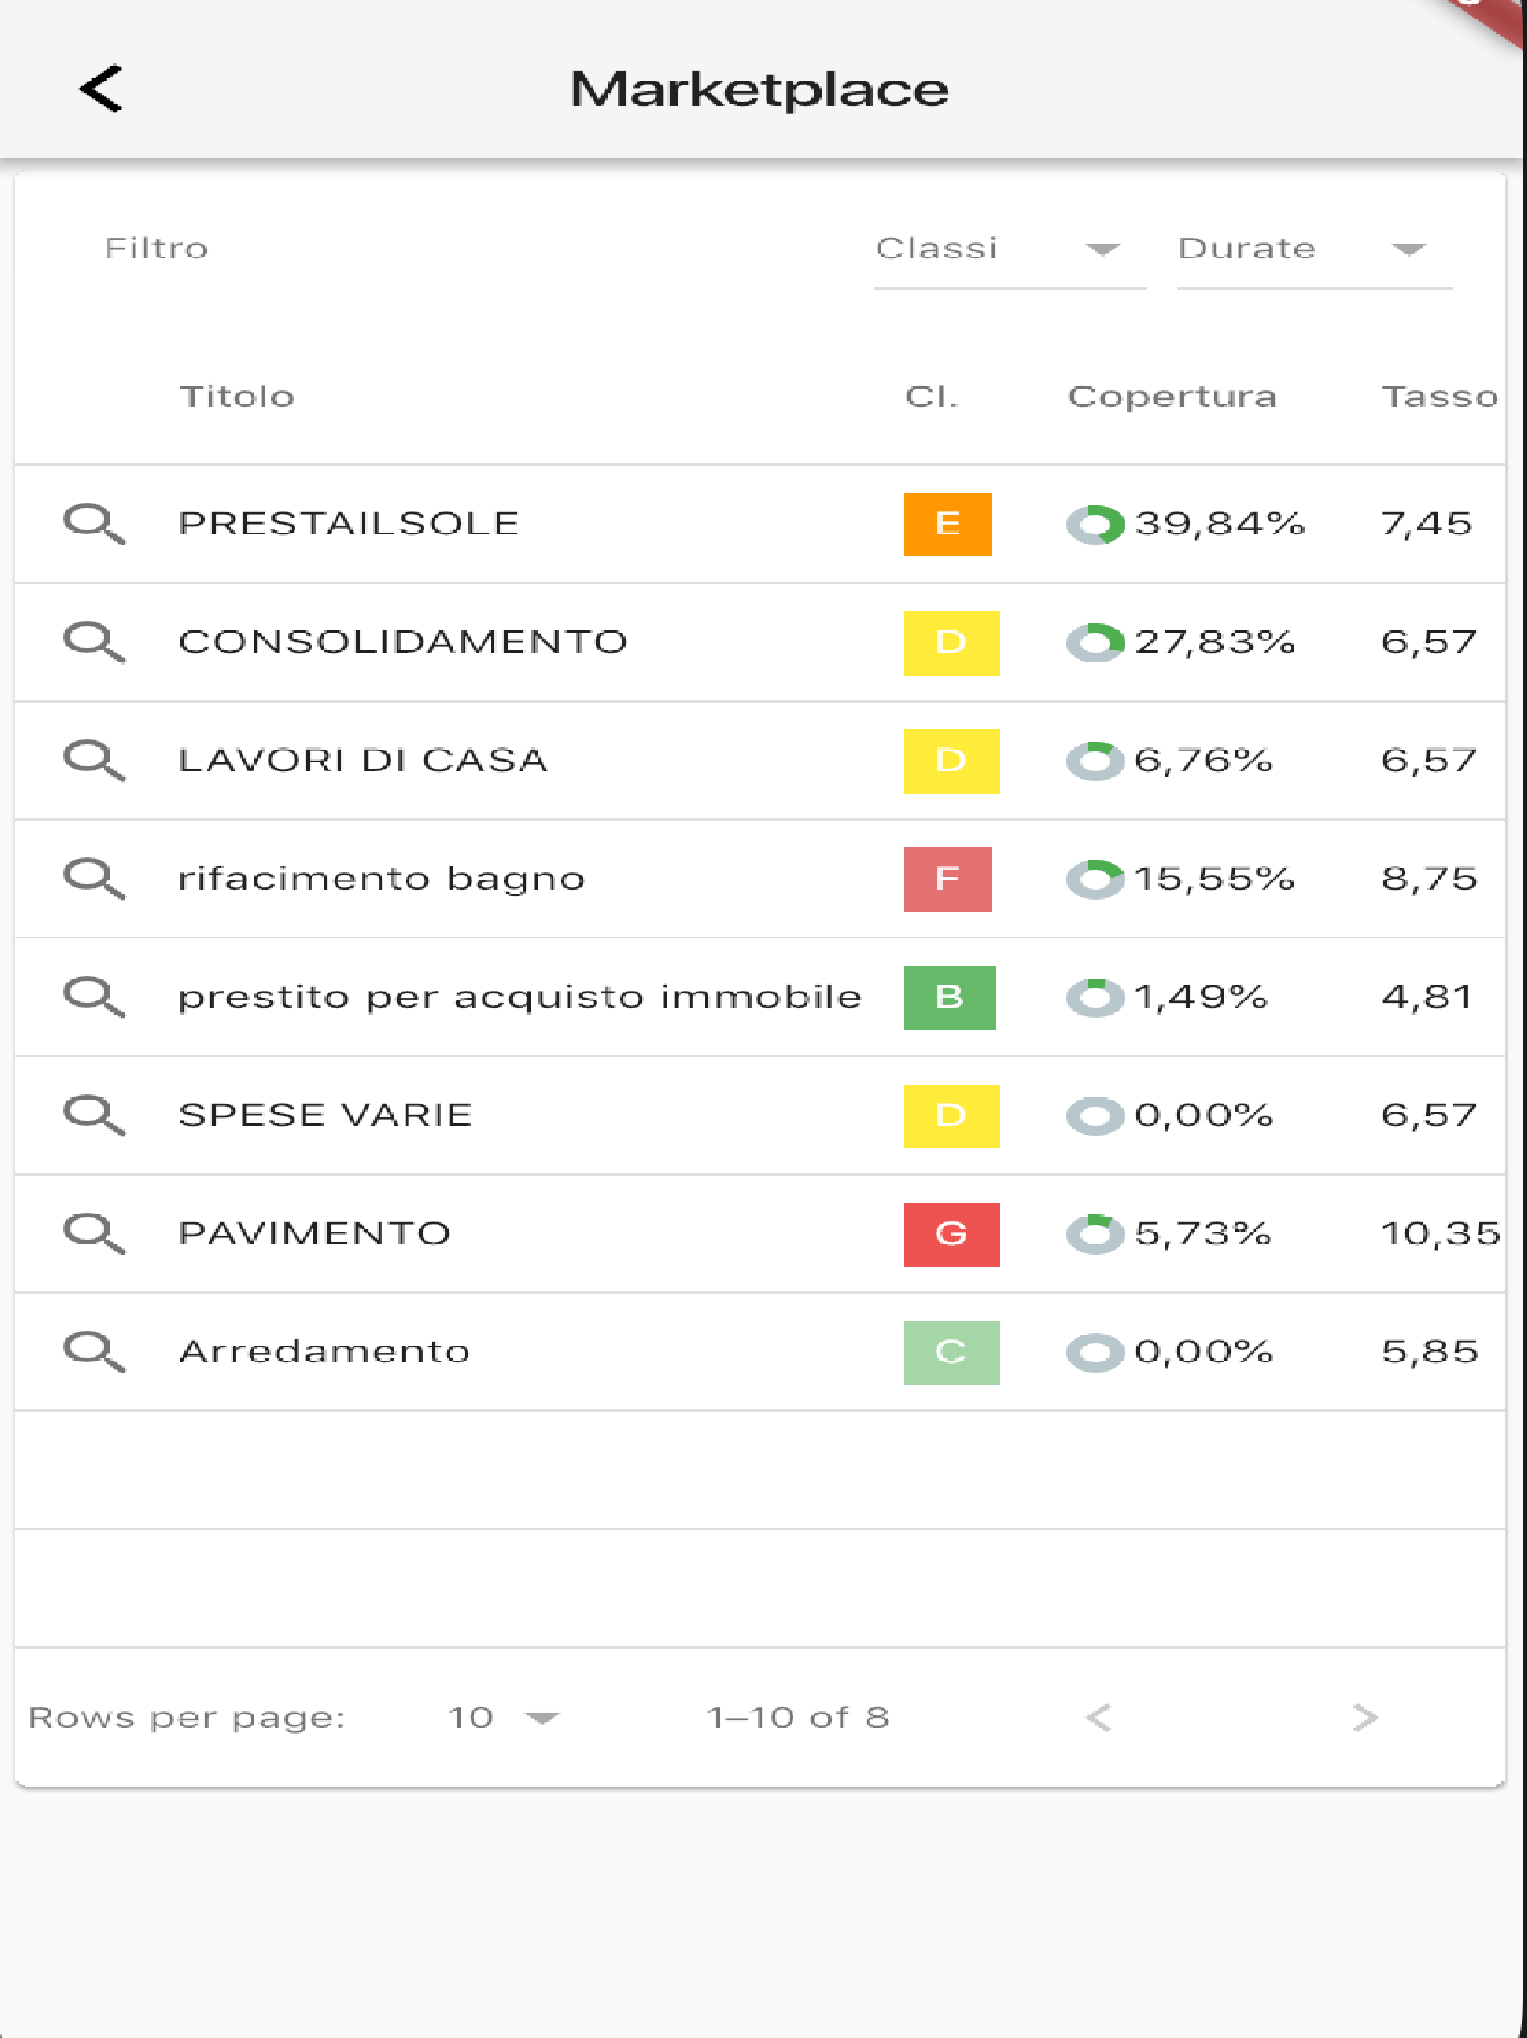Select the green B class badge
Screen dimensions: 1527x2038
point(951,996)
